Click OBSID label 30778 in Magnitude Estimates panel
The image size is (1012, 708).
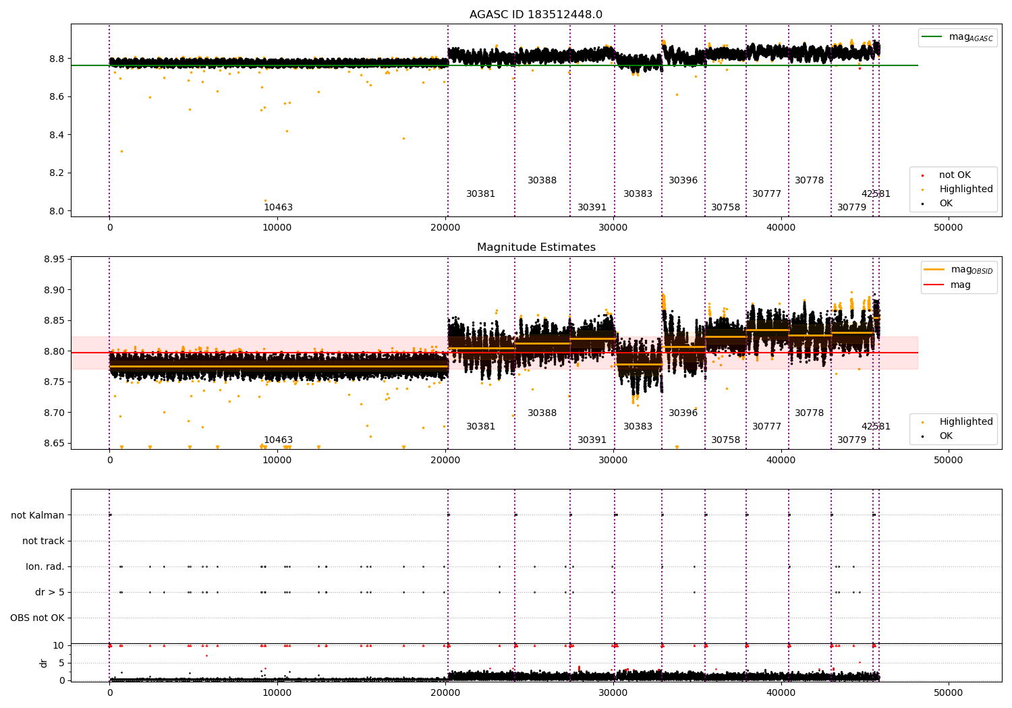click(x=809, y=413)
